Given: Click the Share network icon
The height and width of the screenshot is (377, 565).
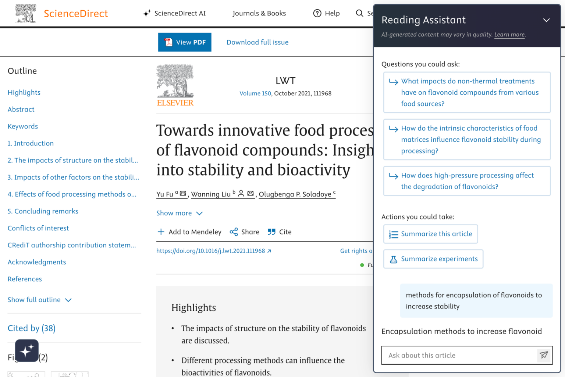Looking at the screenshot, I should [x=234, y=232].
